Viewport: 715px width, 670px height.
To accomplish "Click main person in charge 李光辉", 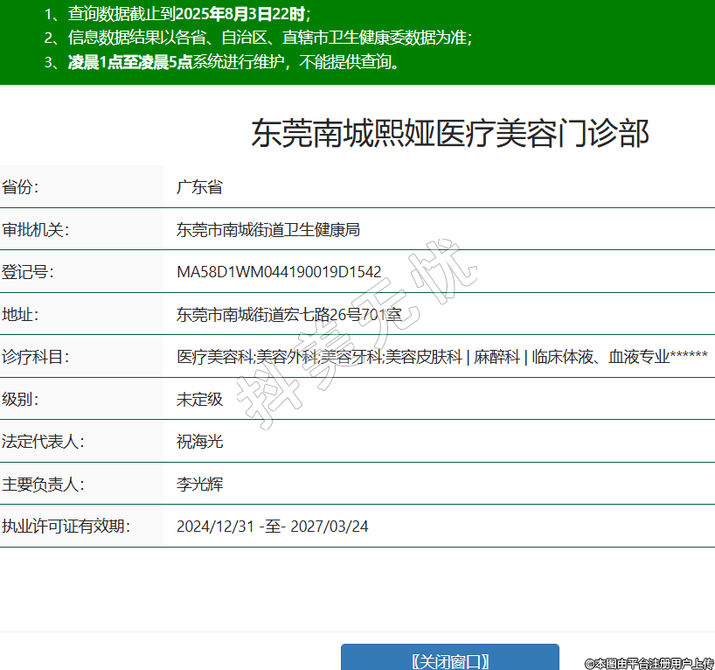I will (x=199, y=484).
